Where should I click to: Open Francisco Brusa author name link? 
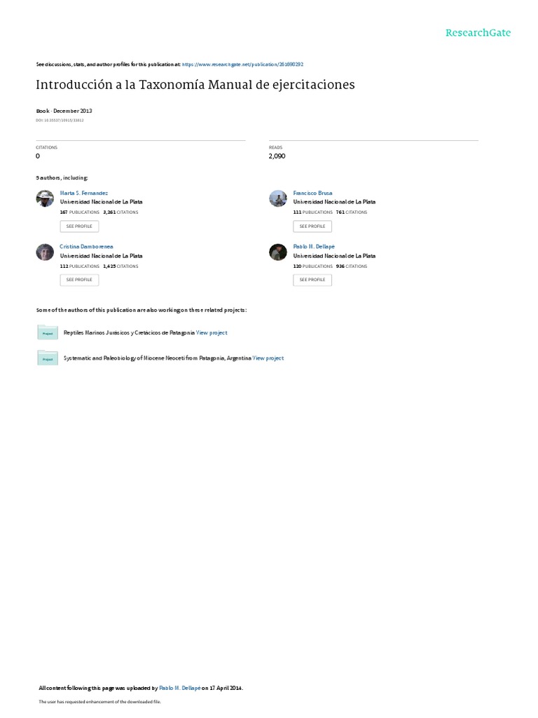[312, 194]
